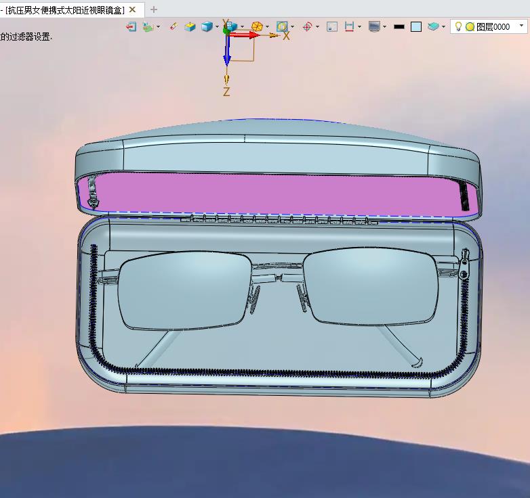
Task: Click the small window layout icon
Action: click(x=332, y=26)
